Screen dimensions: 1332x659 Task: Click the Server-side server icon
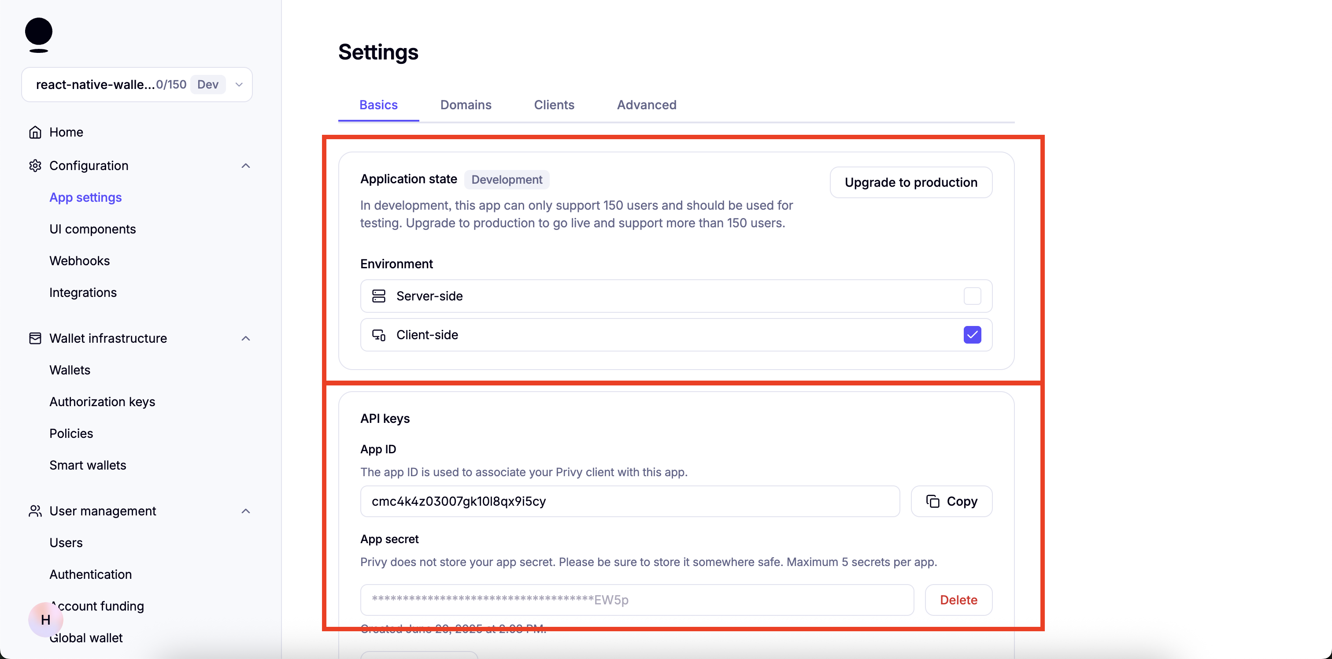[x=379, y=296]
